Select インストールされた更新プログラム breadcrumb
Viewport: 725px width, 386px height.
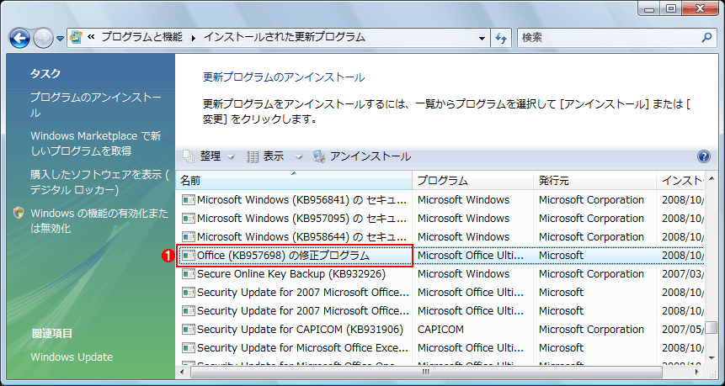point(285,37)
